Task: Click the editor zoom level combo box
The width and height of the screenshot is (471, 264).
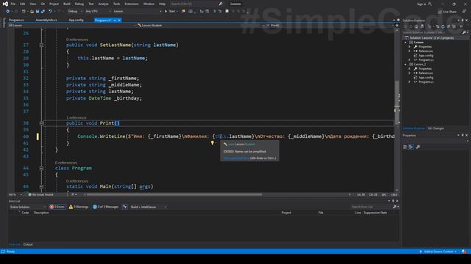Action: coord(15,194)
